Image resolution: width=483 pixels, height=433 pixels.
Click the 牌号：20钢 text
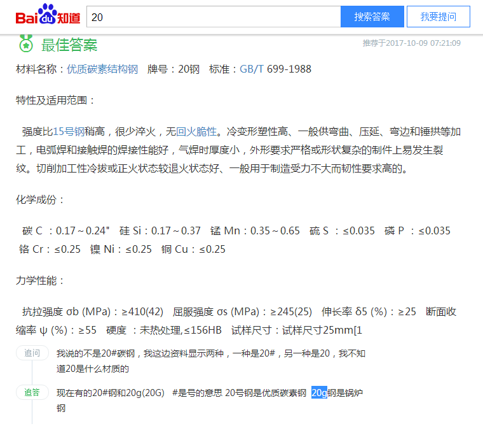[x=173, y=69]
